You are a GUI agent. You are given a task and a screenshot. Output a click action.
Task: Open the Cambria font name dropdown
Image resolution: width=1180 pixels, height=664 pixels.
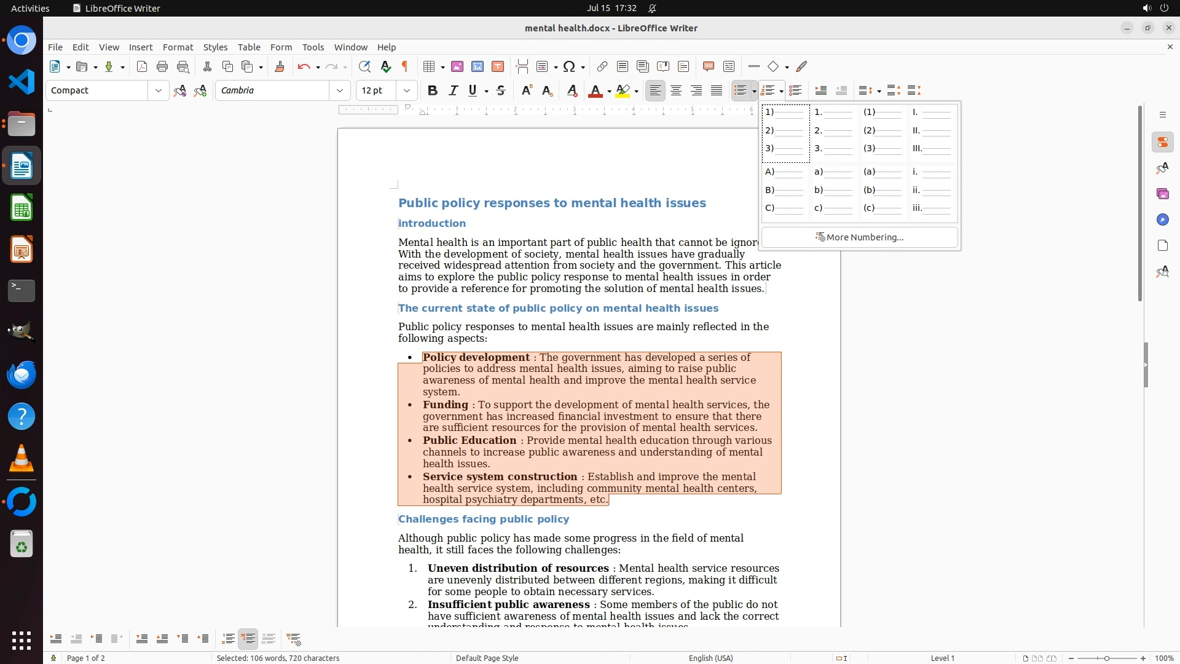(x=340, y=90)
